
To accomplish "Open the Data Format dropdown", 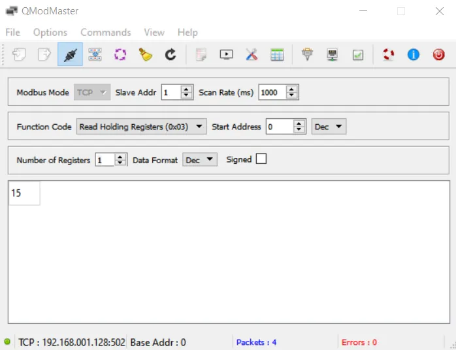I will pos(199,160).
